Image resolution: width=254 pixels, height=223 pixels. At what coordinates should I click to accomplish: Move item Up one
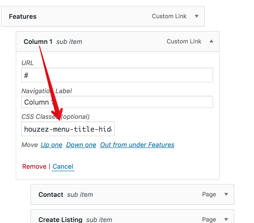pos(51,145)
